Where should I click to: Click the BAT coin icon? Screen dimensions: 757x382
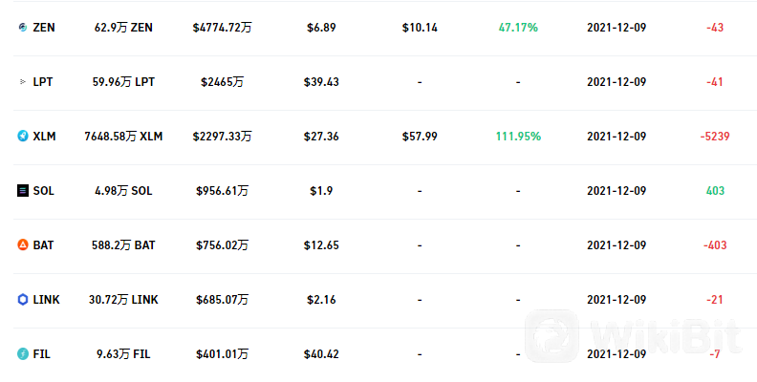point(23,245)
